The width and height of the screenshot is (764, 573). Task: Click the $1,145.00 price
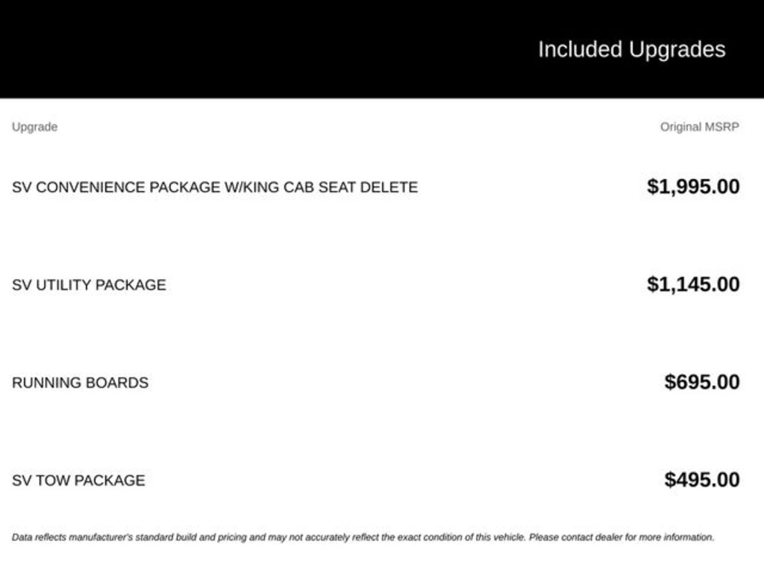pyautogui.click(x=693, y=284)
